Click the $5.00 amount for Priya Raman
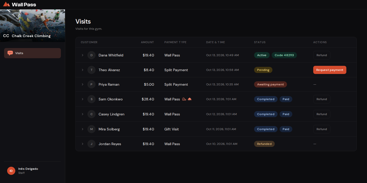This screenshot has height=183, width=367. 149,84
